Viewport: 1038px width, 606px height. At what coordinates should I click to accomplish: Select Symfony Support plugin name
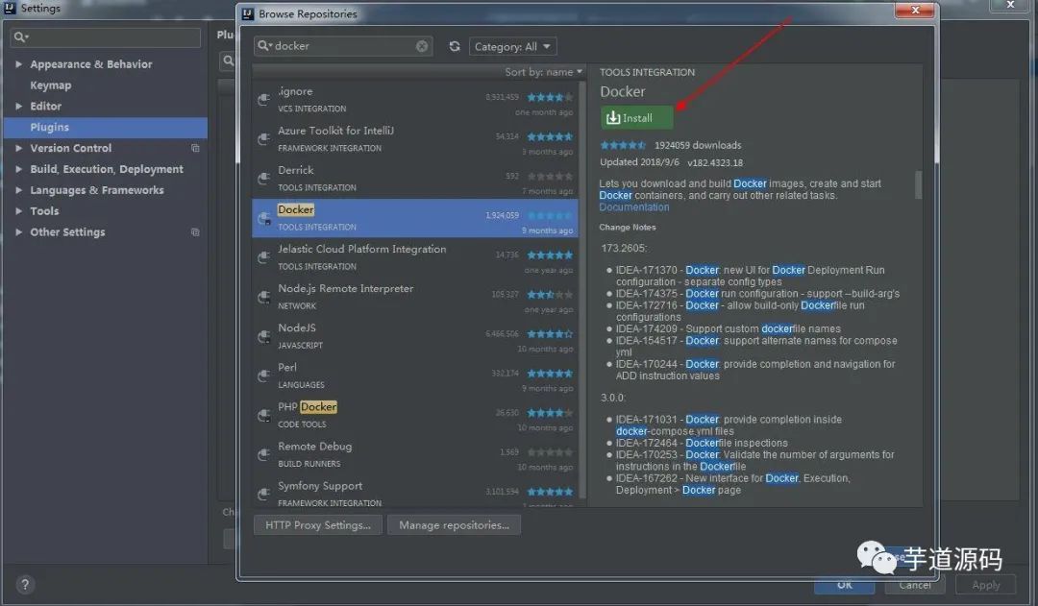tap(320, 486)
